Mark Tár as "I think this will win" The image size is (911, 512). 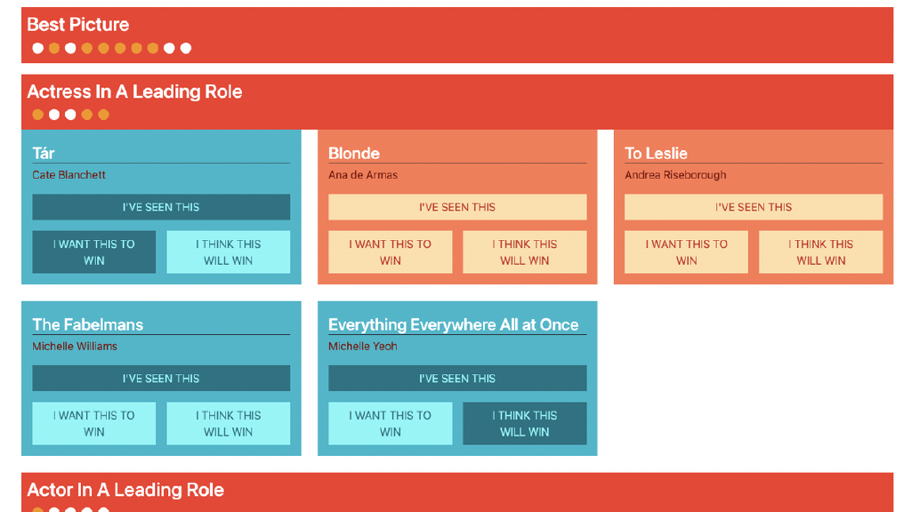pos(229,252)
